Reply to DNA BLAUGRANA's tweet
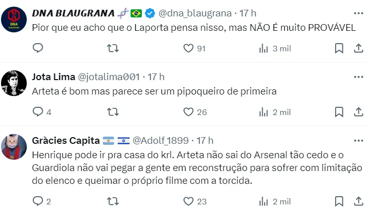The image size is (366, 208). pyautogui.click(x=38, y=48)
